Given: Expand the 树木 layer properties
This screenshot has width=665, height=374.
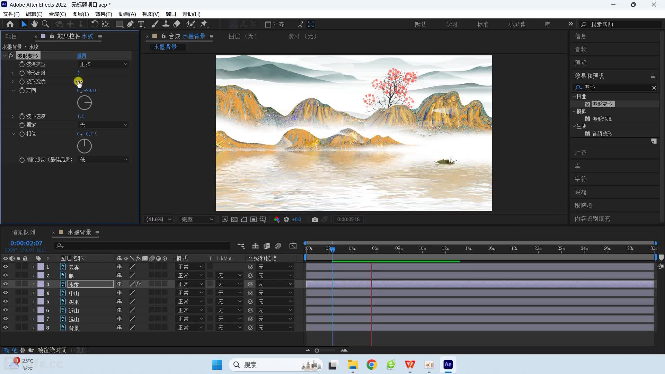Looking at the screenshot, I should tap(33, 302).
